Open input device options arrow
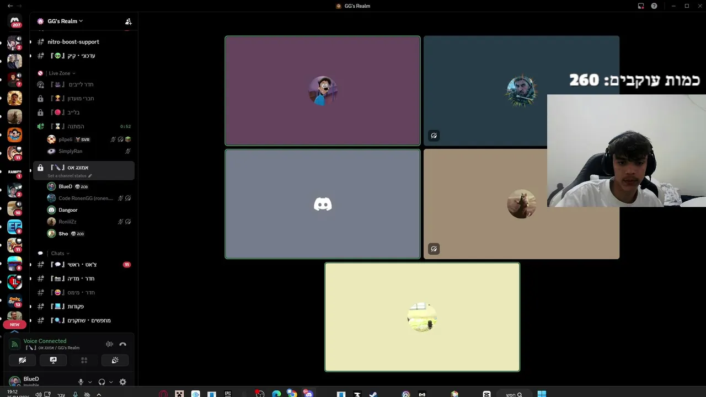706x397 pixels. click(90, 382)
